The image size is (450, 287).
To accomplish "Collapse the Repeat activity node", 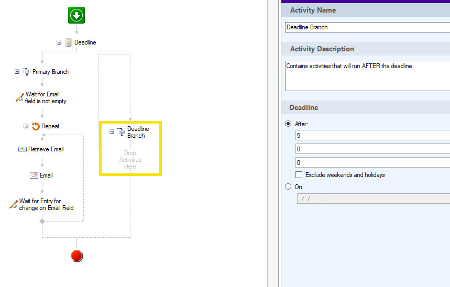I will coord(26,126).
